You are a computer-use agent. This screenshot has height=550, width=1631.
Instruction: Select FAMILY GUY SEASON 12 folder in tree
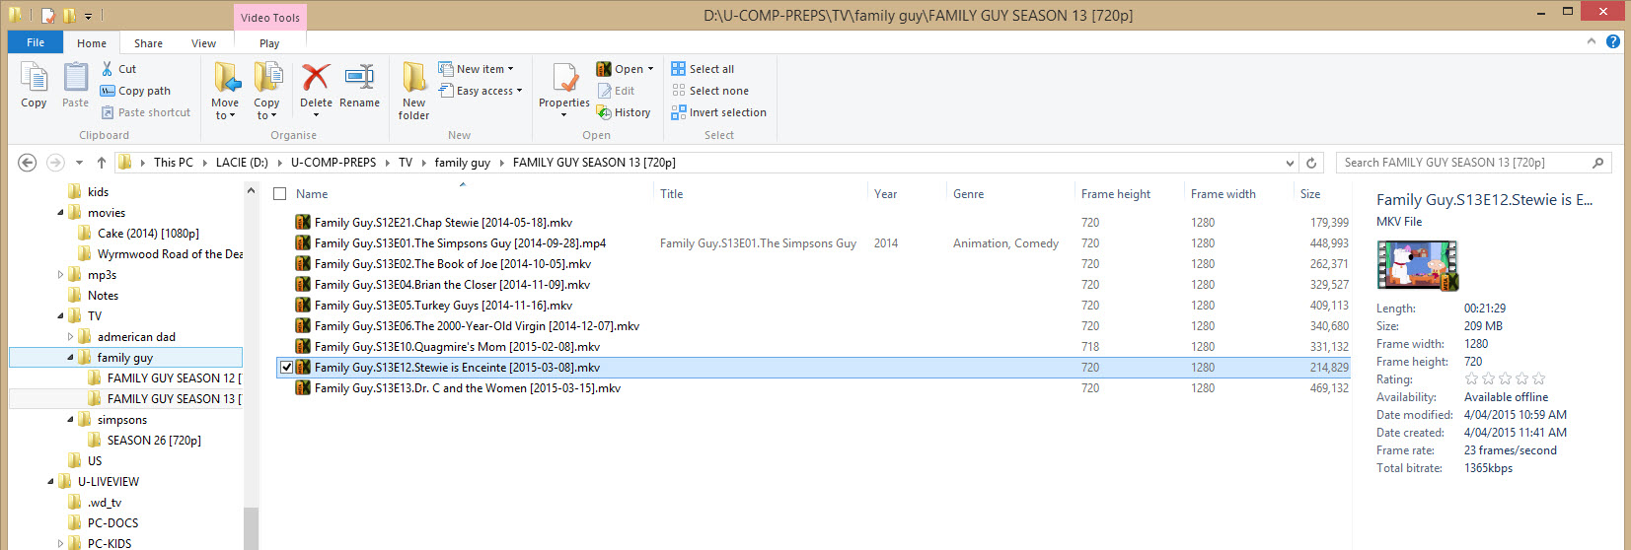point(164,378)
